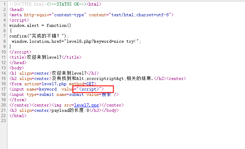Click the </head> closing tag

coord(18,63)
